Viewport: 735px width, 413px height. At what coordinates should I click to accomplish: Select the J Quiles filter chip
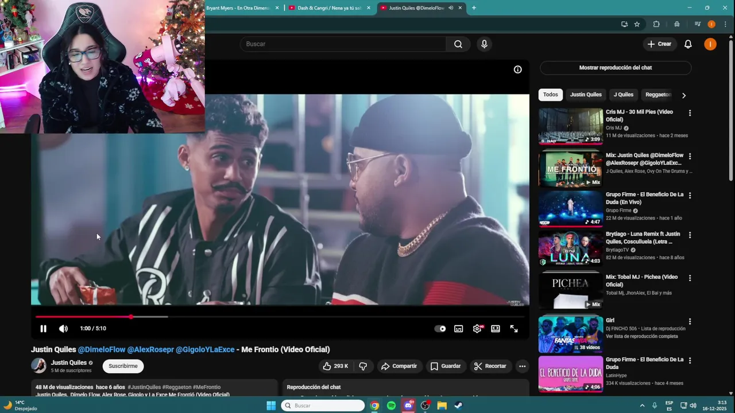(x=624, y=95)
